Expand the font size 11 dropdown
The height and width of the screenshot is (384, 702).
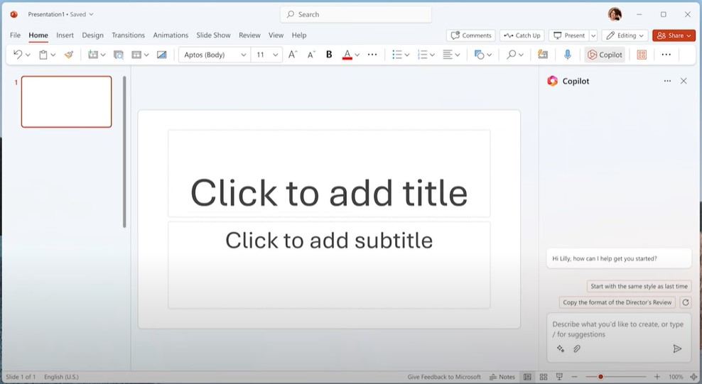(x=275, y=55)
